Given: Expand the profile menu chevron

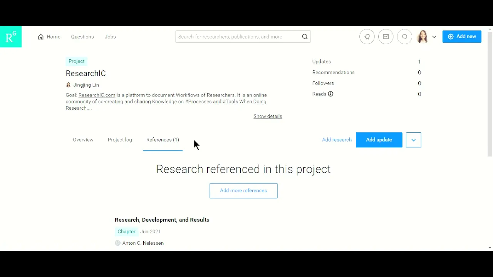Looking at the screenshot, I should point(434,37).
